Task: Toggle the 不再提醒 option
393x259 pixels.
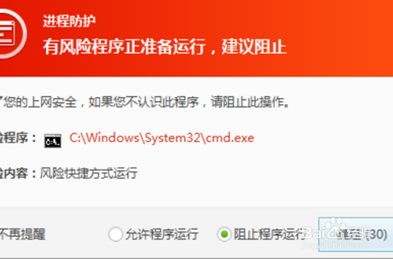Action: (x=23, y=235)
